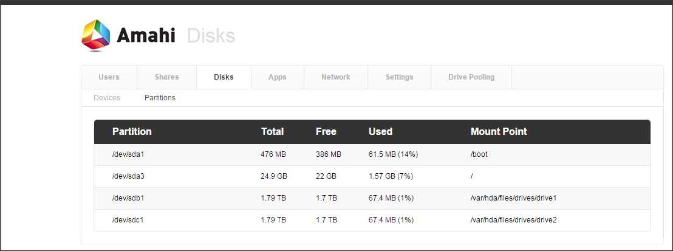The width and height of the screenshot is (673, 251).
Task: Click the 476 MB total value
Action: point(273,154)
